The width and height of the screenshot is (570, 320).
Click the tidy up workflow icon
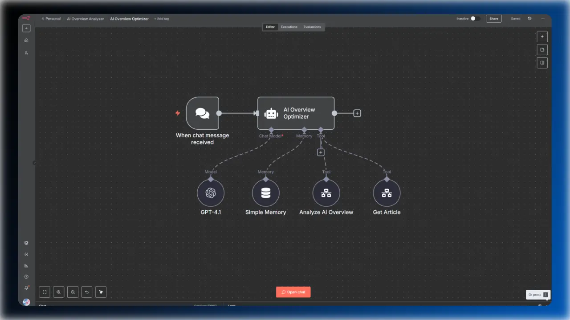pos(101,292)
